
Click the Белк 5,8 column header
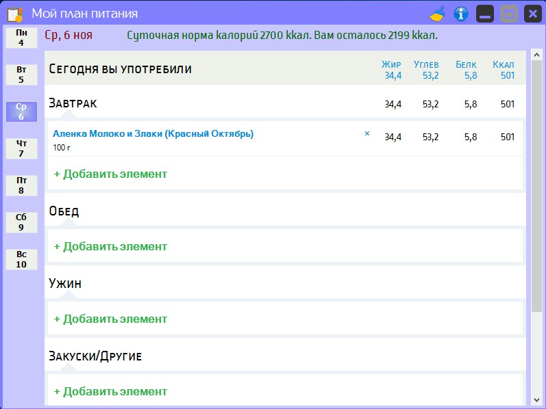pyautogui.click(x=467, y=70)
